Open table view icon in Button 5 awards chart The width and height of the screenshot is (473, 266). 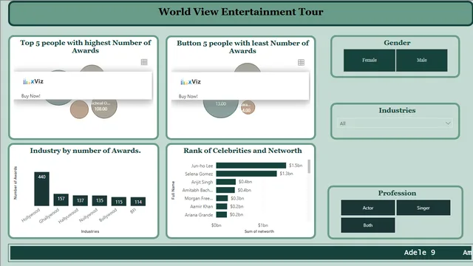(301, 62)
